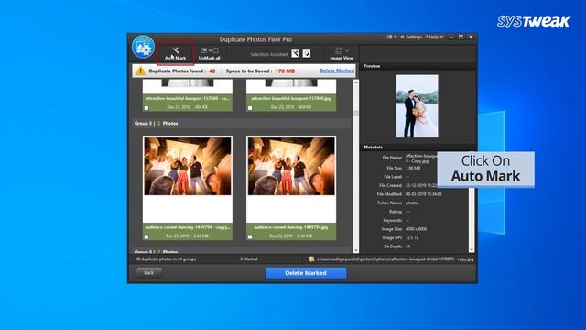Click the Duplicate Photos Fixer logo
Image resolution: width=586 pixels, height=330 pixels.
click(x=143, y=47)
